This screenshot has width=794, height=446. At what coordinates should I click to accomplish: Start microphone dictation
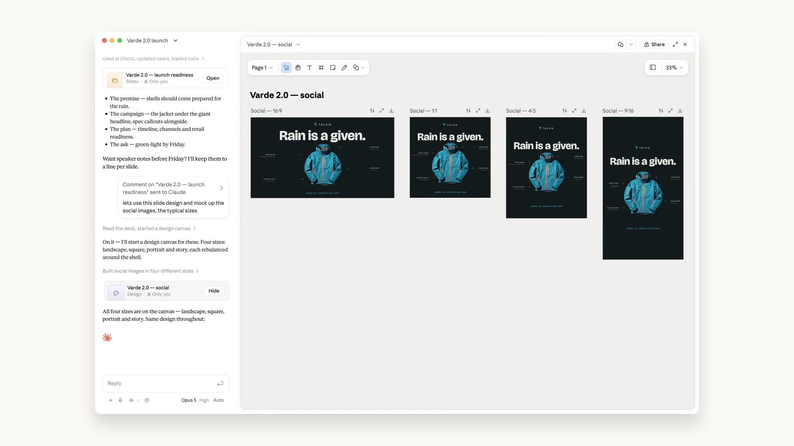pos(120,400)
